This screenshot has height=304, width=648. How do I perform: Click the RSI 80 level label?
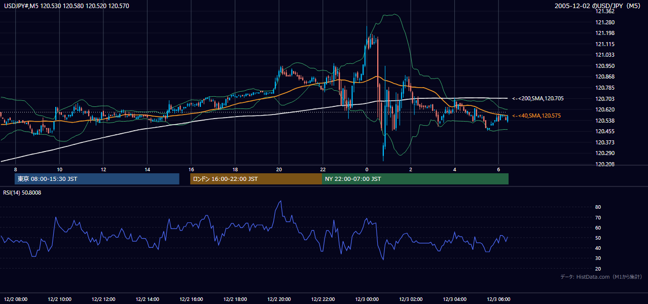pos(598,207)
